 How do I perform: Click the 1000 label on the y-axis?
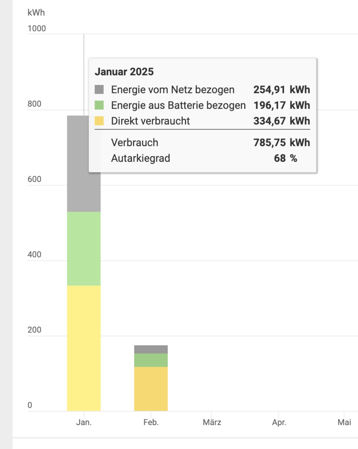(x=37, y=29)
